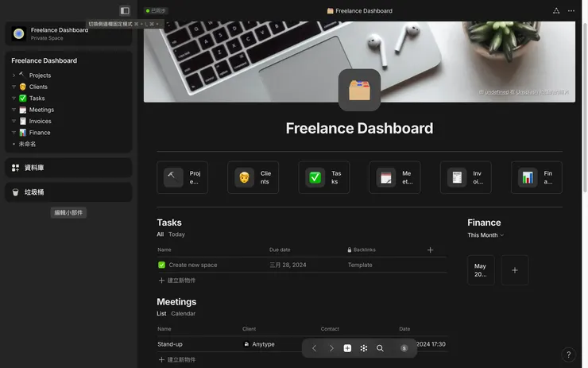Expand the Clients tree arrow
This screenshot has width=588, height=368.
tap(14, 87)
